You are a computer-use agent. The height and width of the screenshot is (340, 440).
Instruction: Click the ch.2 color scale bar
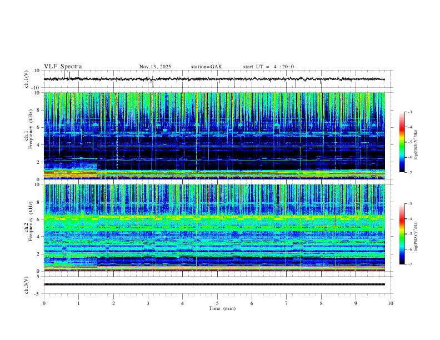(402, 234)
